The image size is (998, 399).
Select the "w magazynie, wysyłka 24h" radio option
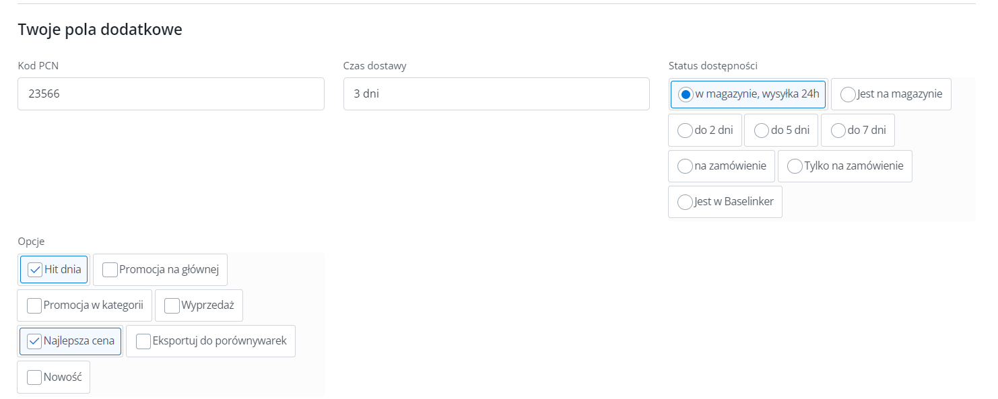coord(686,94)
